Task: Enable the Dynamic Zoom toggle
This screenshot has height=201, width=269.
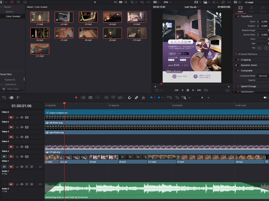Action: click(237, 65)
